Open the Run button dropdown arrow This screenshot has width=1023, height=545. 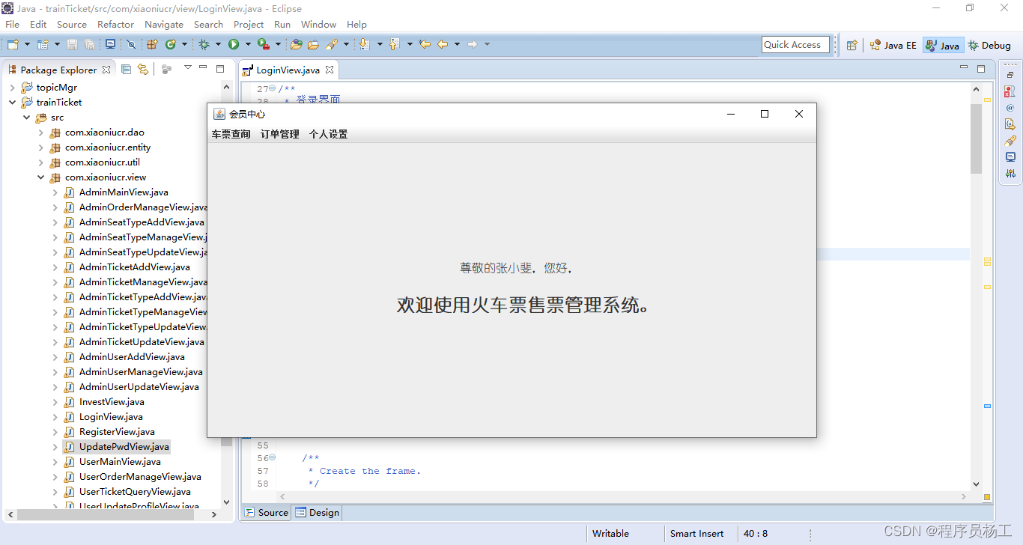click(247, 44)
